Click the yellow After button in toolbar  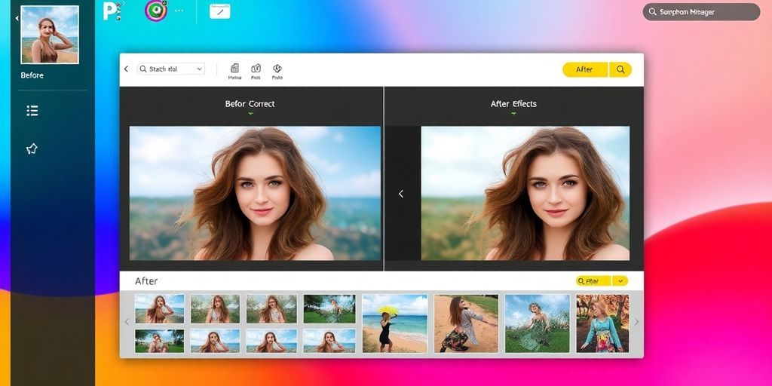tap(585, 69)
